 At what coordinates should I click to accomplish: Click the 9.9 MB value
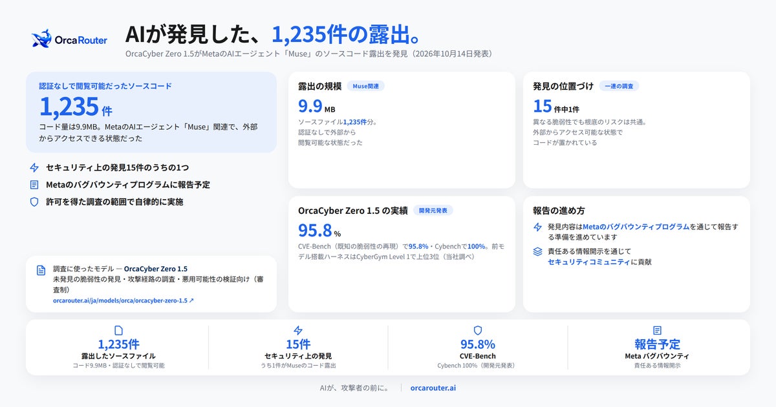click(x=316, y=106)
